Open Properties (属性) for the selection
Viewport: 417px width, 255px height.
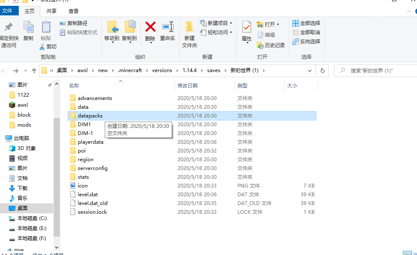(246, 31)
